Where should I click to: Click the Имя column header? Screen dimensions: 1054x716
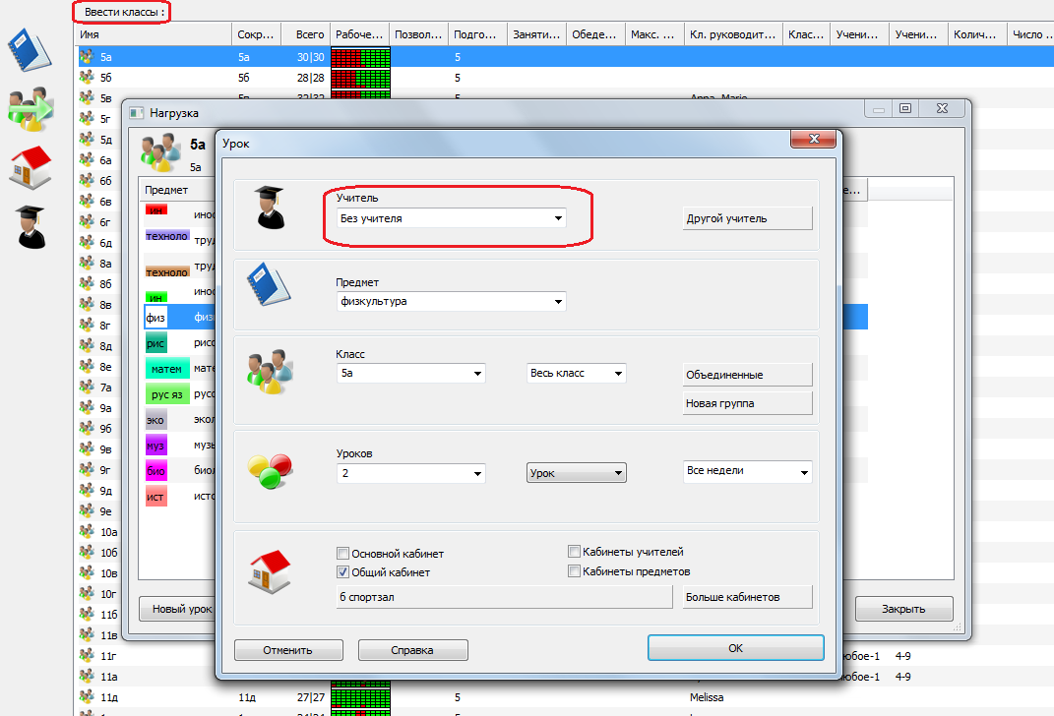(x=154, y=35)
